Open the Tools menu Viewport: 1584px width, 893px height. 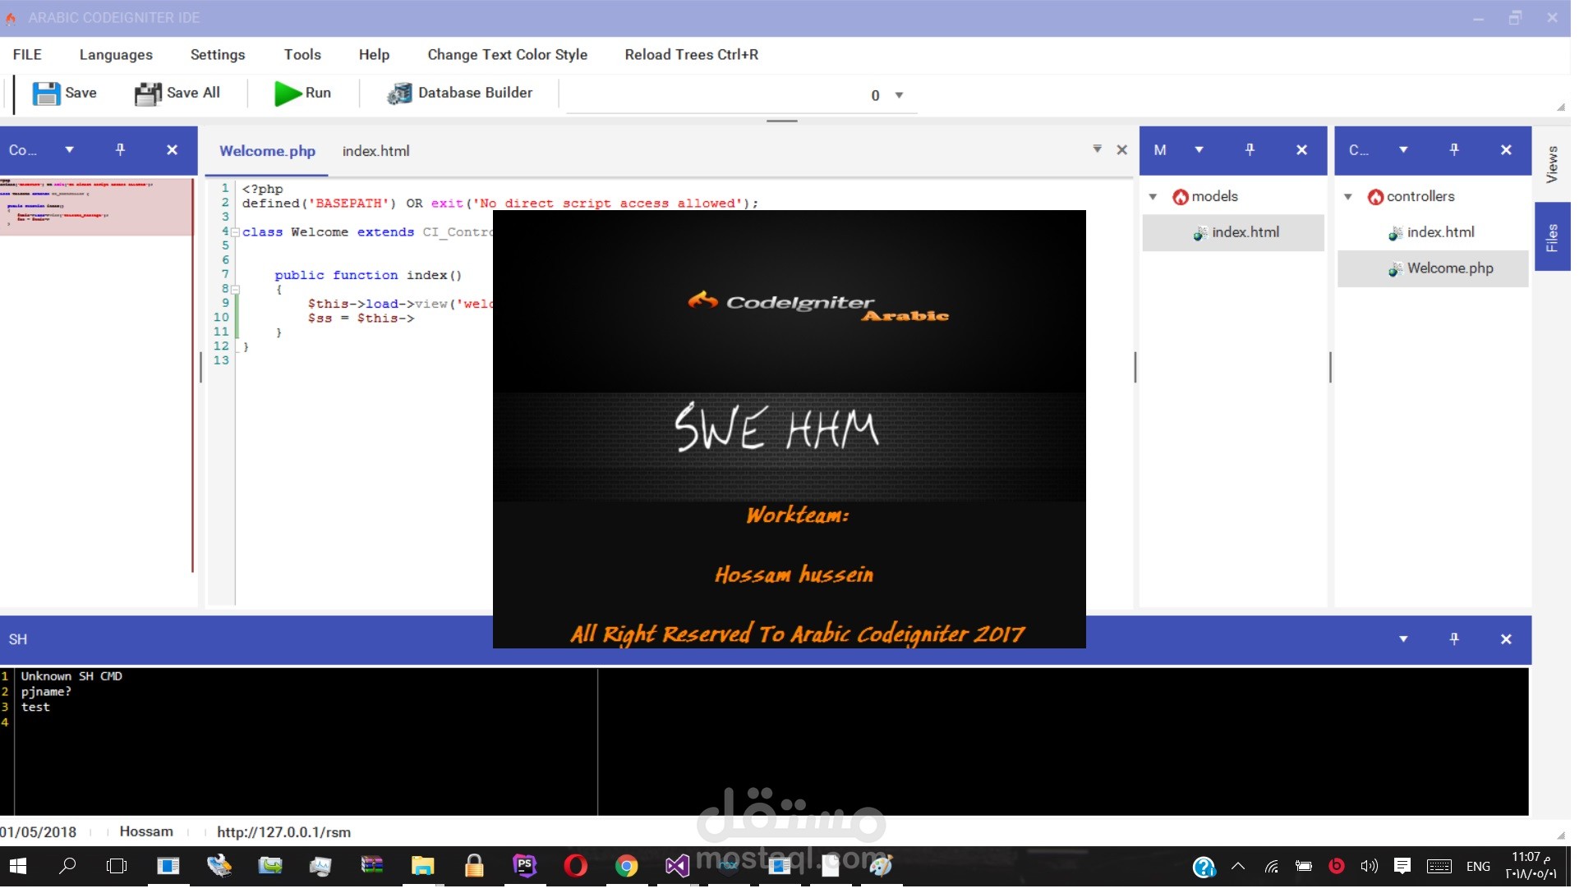[302, 54]
